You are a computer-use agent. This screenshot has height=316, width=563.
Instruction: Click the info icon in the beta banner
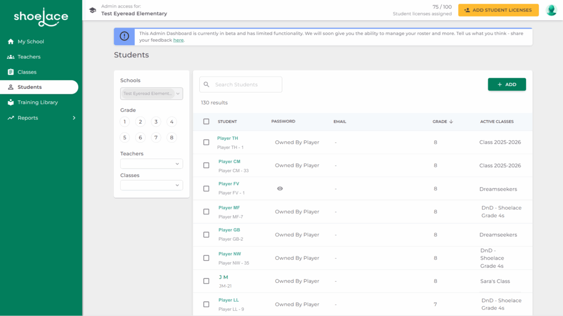(124, 36)
